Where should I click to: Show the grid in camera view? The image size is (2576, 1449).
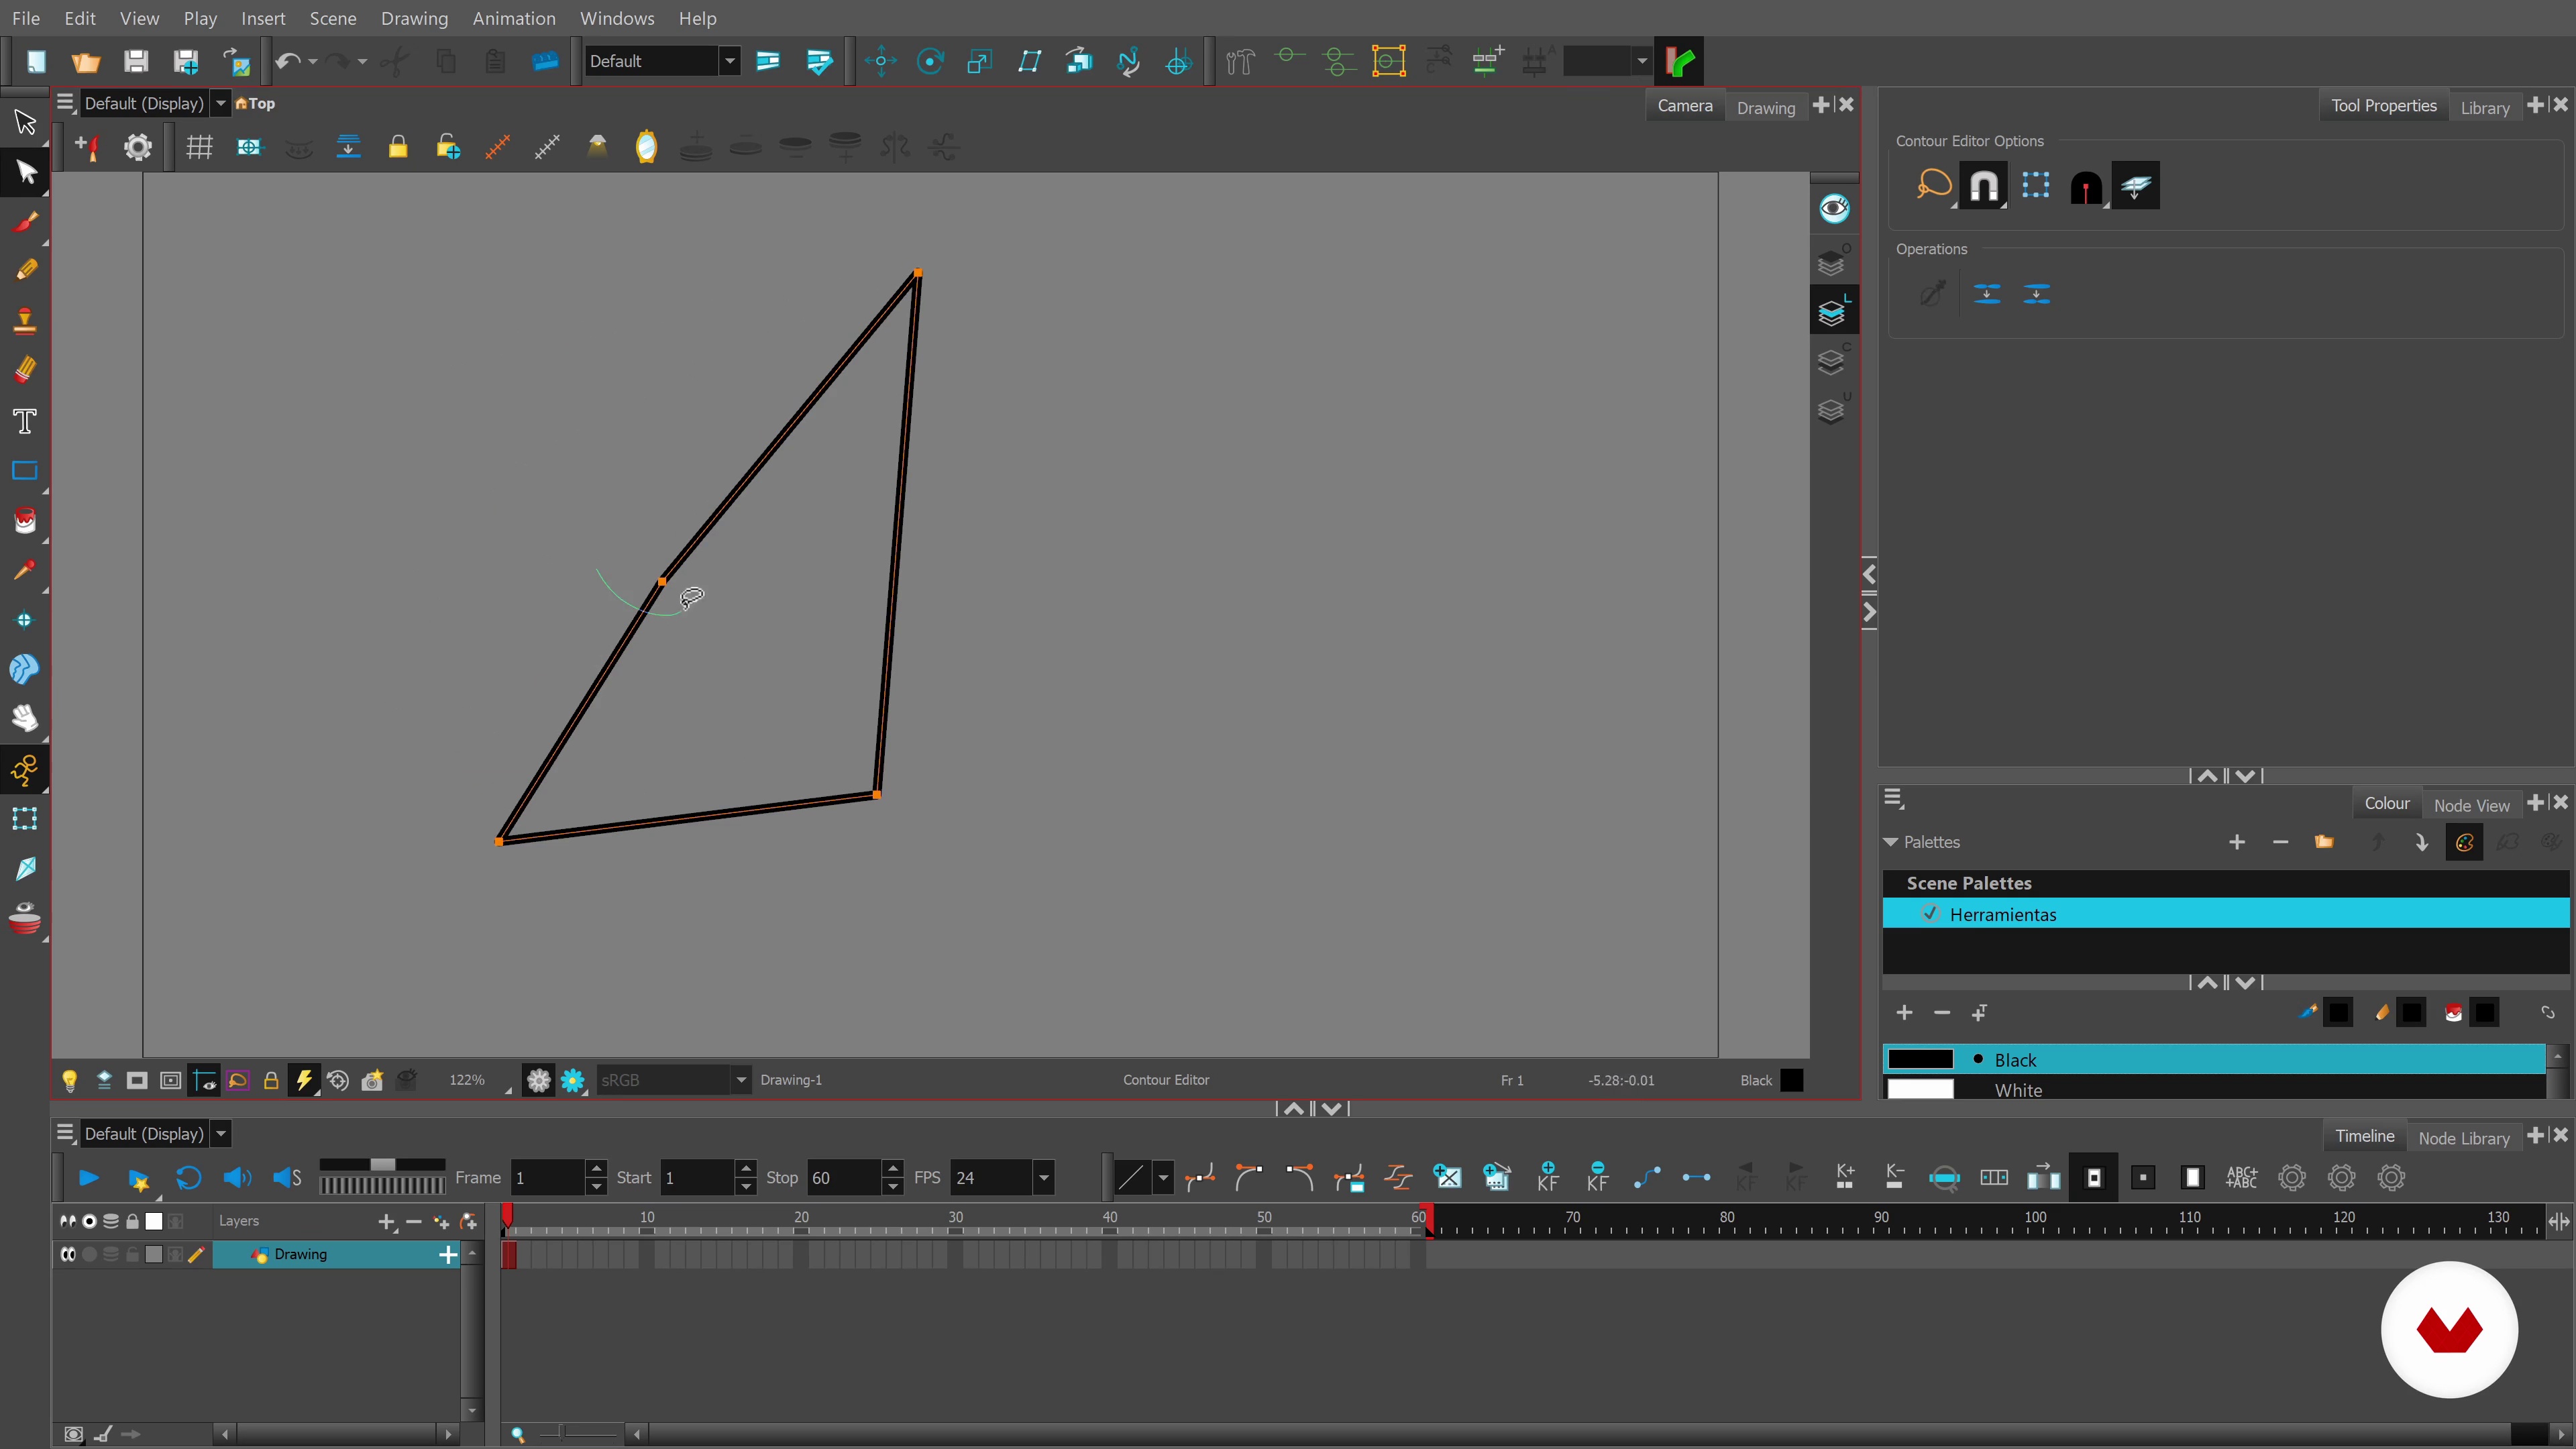click(199, 148)
